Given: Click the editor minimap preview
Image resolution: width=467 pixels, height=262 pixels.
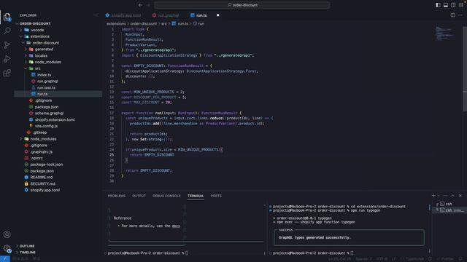Looking at the screenshot, I should [x=445, y=33].
